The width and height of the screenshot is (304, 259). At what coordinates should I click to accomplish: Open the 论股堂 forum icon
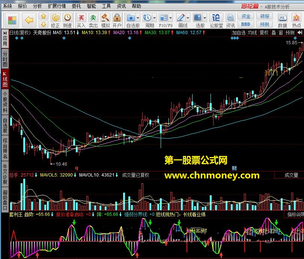click(216, 20)
